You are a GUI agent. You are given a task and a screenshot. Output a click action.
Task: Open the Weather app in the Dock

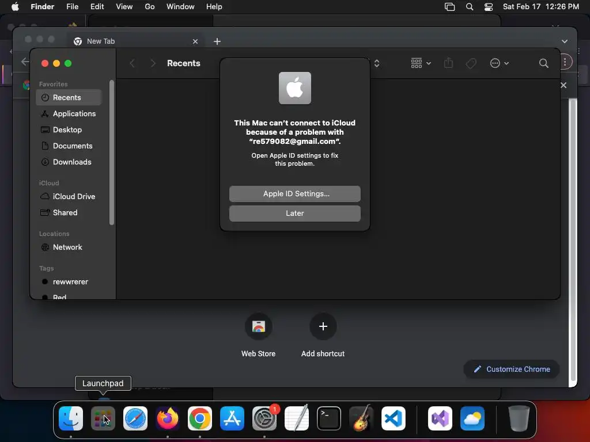(x=472, y=418)
